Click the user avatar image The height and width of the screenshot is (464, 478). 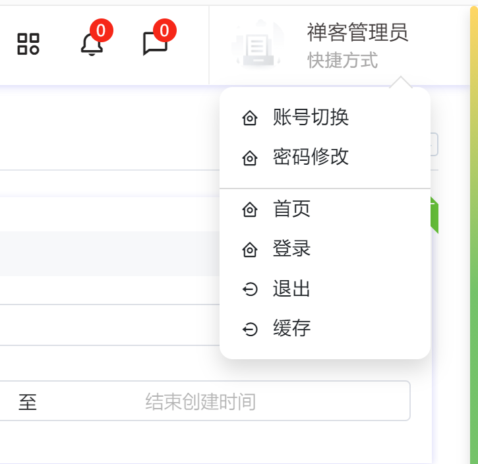point(258,43)
